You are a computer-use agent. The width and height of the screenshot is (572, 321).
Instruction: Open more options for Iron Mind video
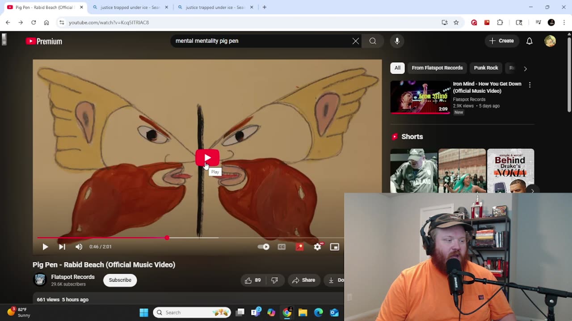pos(530,85)
